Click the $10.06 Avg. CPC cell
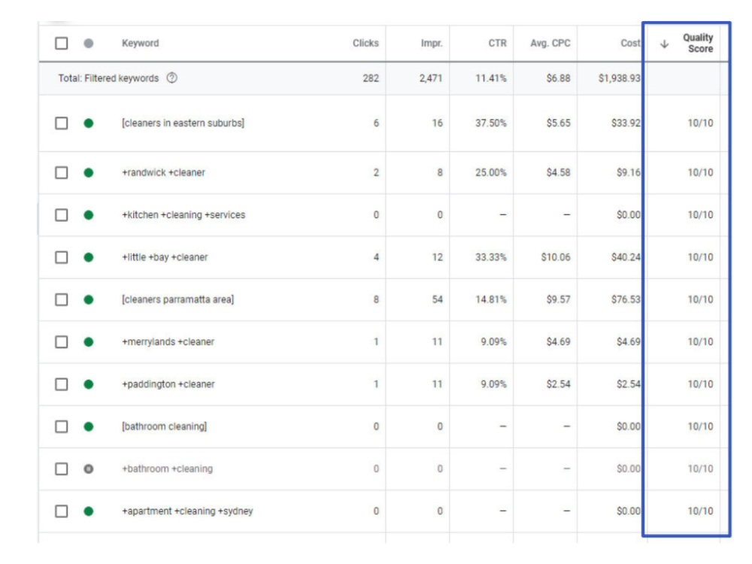Image resolution: width=752 pixels, height=564 pixels. pos(556,257)
